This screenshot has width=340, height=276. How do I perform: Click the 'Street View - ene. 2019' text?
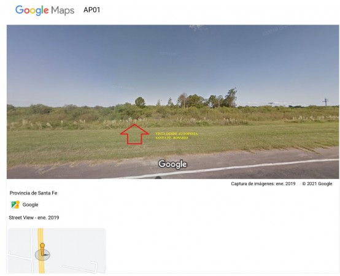(34, 218)
